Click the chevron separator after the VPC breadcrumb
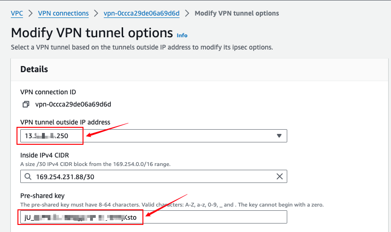Screen dimensions: 391x232 [x=31, y=13]
